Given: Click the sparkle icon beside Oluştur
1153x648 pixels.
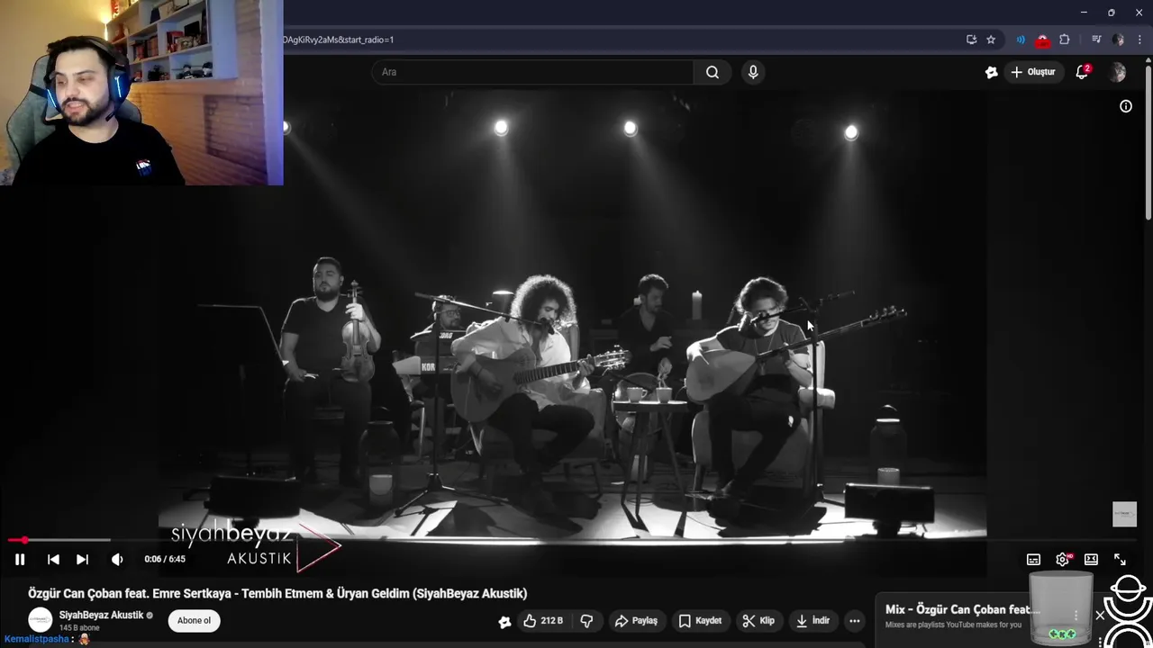Looking at the screenshot, I should pyautogui.click(x=992, y=72).
